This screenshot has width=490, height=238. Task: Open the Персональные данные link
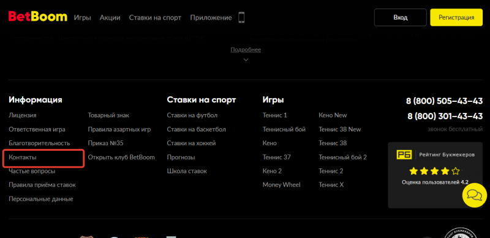[x=41, y=199]
